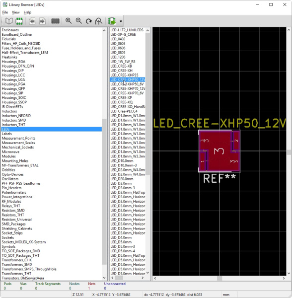Choose footprint LED_0603
The height and width of the screenshot is (298, 292).
(118, 44)
